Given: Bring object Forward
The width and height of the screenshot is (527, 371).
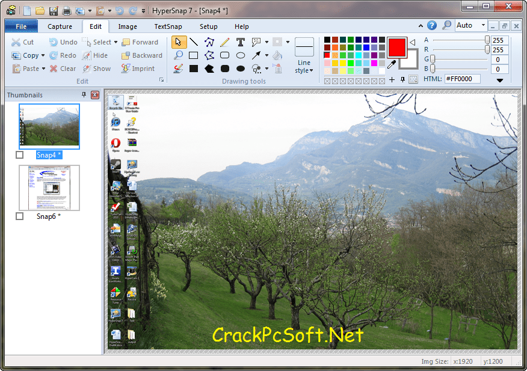Looking at the screenshot, I should 140,42.
